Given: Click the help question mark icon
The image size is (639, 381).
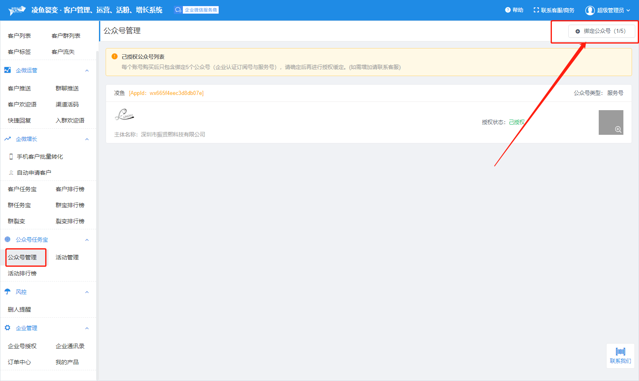Looking at the screenshot, I should click(x=508, y=10).
